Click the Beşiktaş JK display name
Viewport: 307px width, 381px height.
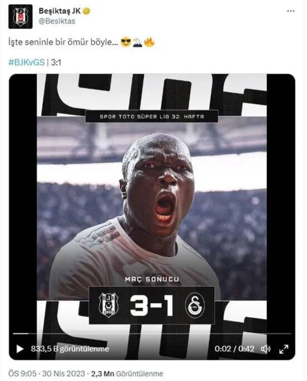tap(60, 11)
